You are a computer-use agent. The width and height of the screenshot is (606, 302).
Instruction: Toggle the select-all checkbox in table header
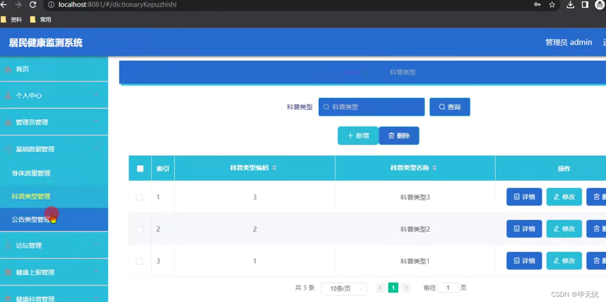click(139, 168)
